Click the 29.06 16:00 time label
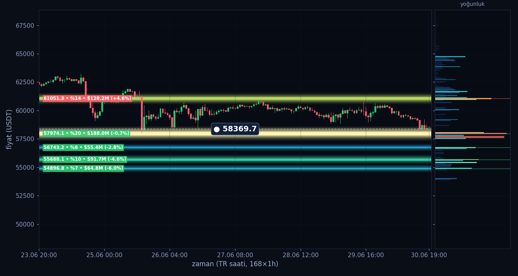The height and width of the screenshot is (276, 518). [x=366, y=255]
